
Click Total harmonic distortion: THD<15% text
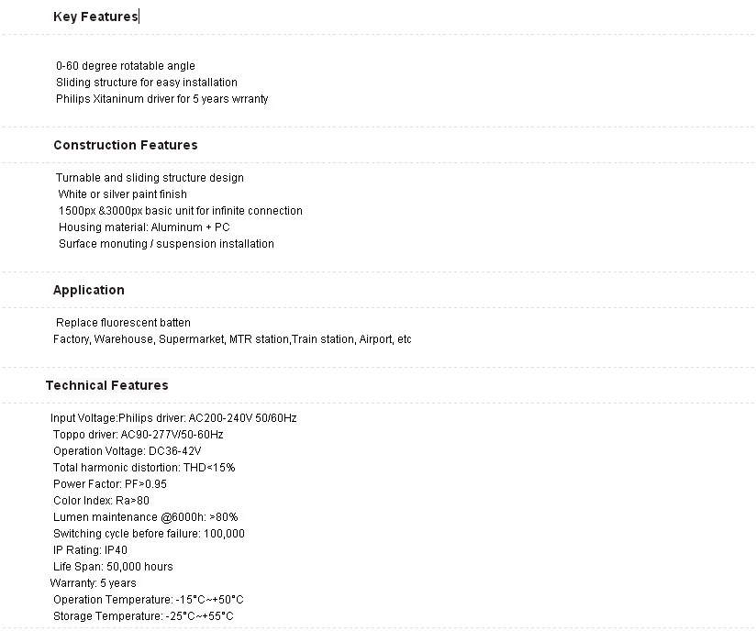(x=144, y=468)
